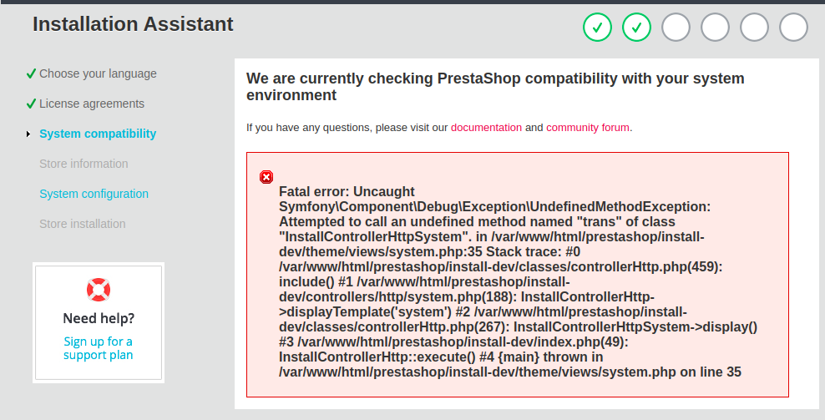Click the Fatal error message text

tap(518, 281)
